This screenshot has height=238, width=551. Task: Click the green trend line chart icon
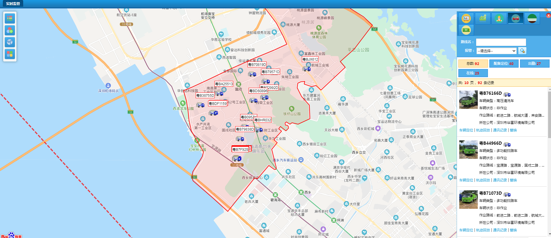(482, 18)
